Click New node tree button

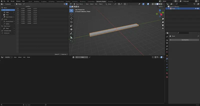83,57
